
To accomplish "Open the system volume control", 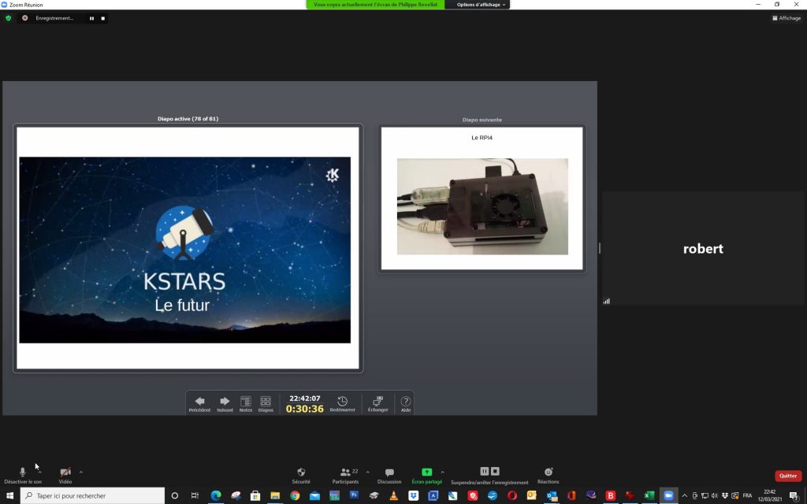I will 714,496.
